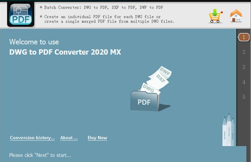
Task: Open the About link
Action: tap(69, 138)
